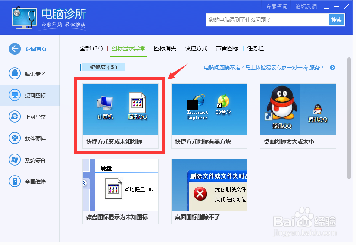Open the 上网异常 IE sidebar icon
The image size is (356, 245).
click(15, 116)
